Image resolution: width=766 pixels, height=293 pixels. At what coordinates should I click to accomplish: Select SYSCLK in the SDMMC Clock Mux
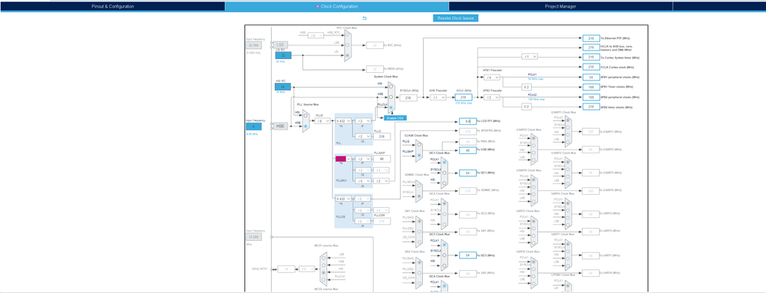point(419,196)
